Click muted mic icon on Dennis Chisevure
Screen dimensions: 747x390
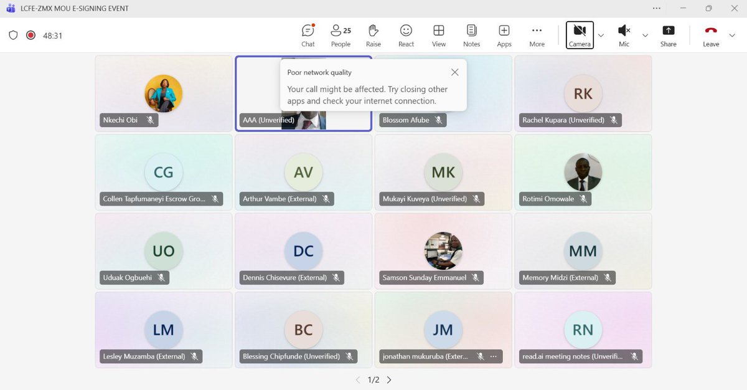(x=336, y=277)
